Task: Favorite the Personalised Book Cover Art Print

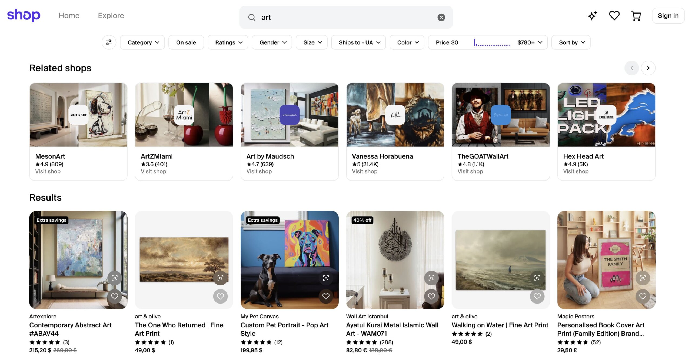Action: (x=643, y=296)
